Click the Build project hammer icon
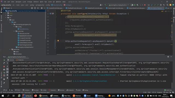This screenshot has height=98, width=175. 106,5
